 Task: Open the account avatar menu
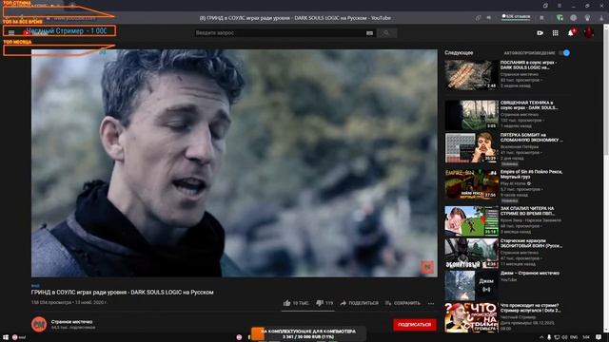tap(588, 32)
